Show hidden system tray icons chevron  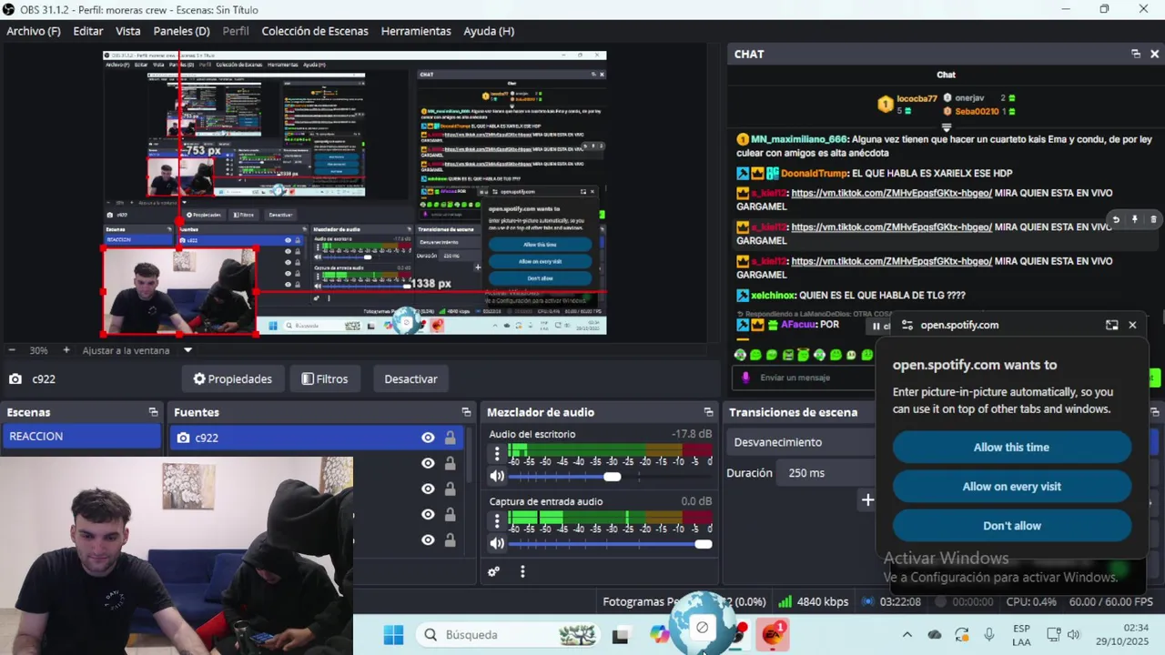[x=907, y=635]
